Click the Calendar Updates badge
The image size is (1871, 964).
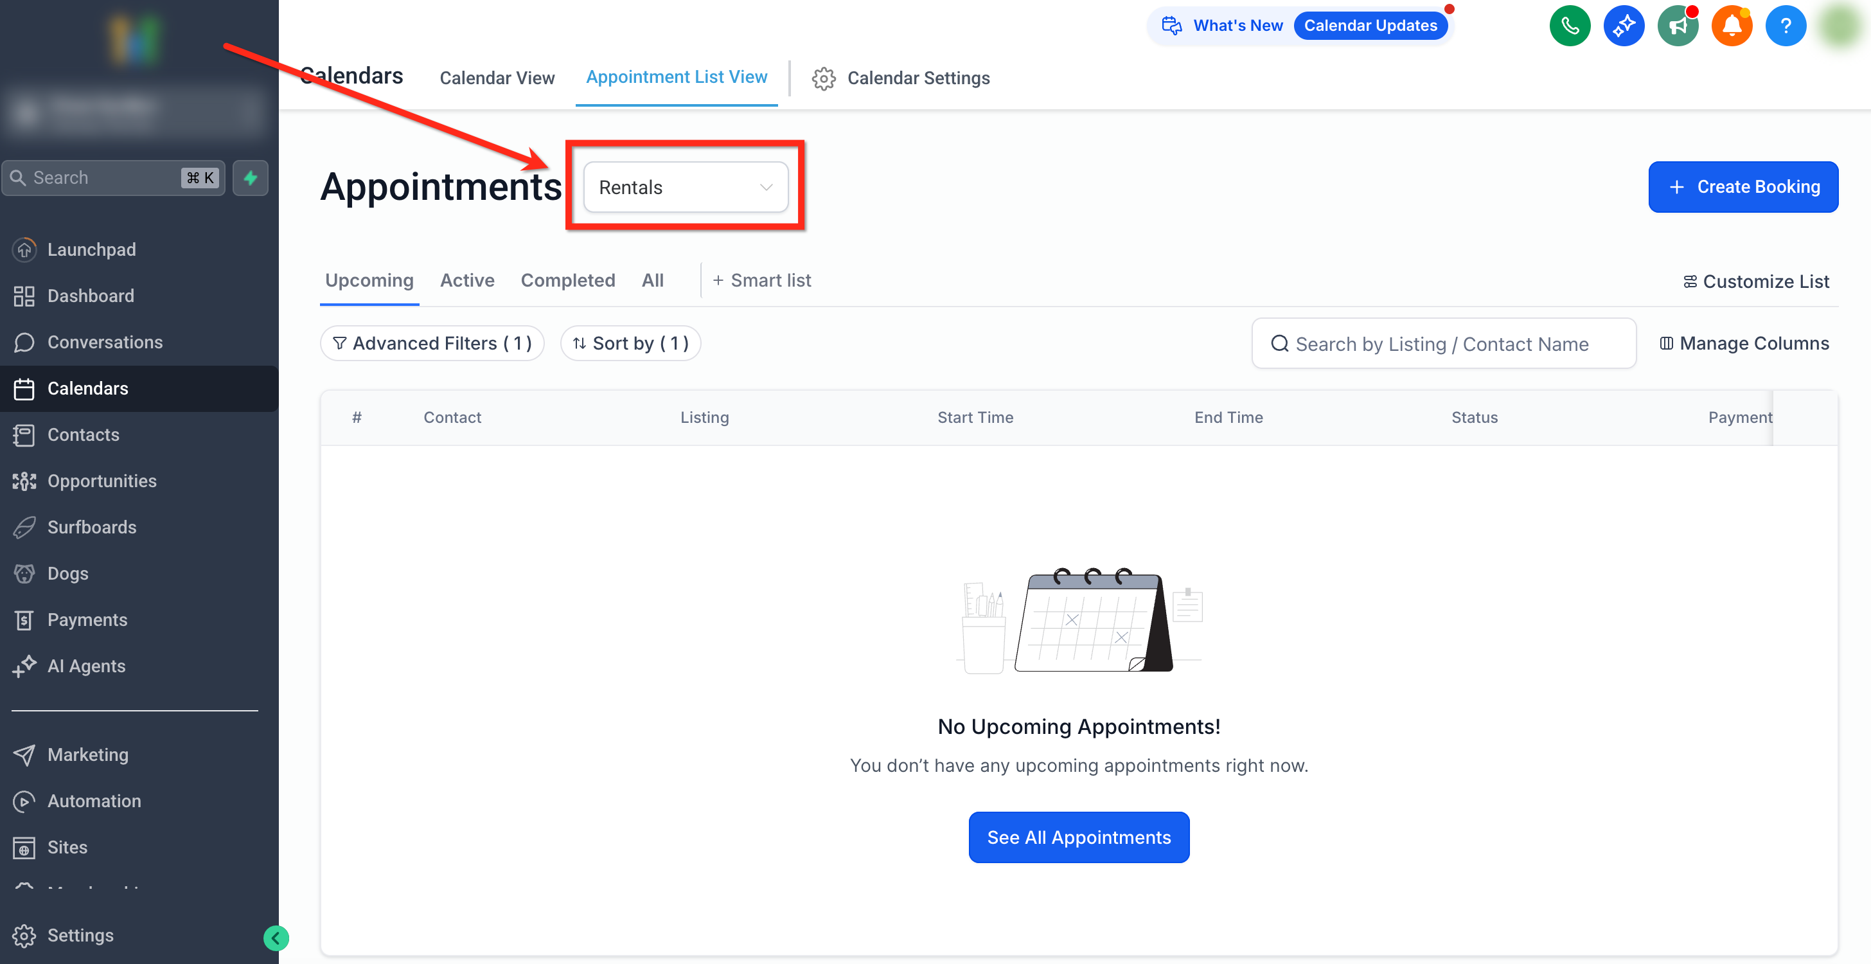pos(1370,26)
